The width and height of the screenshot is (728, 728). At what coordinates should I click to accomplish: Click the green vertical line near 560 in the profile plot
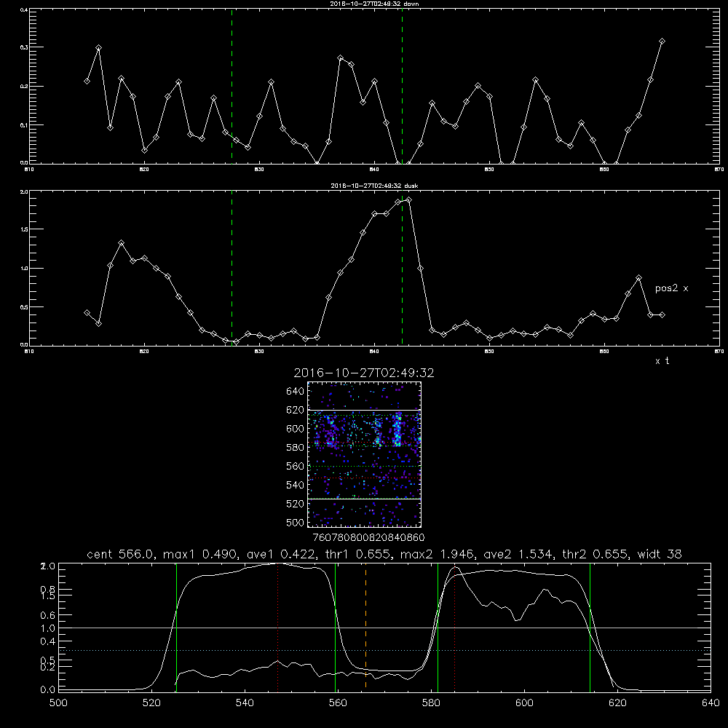[335, 627]
